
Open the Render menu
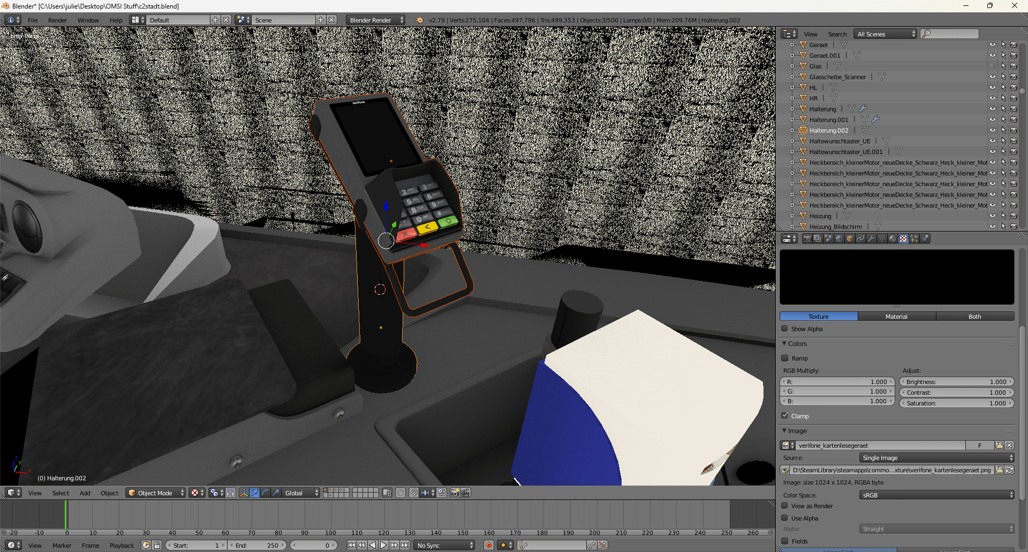[57, 20]
